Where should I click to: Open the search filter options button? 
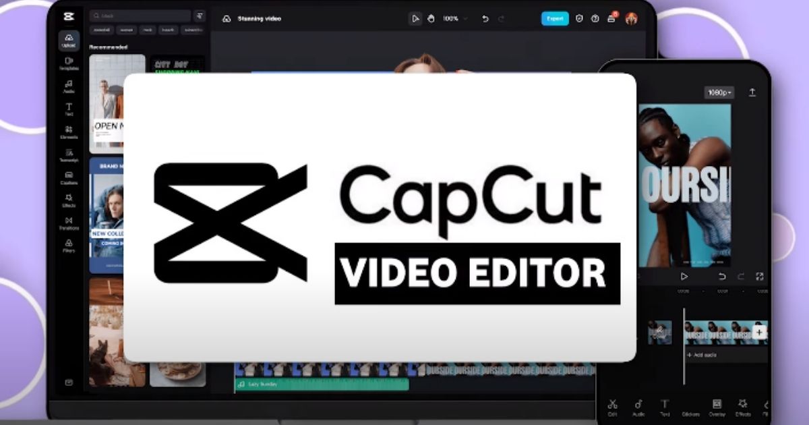click(200, 16)
